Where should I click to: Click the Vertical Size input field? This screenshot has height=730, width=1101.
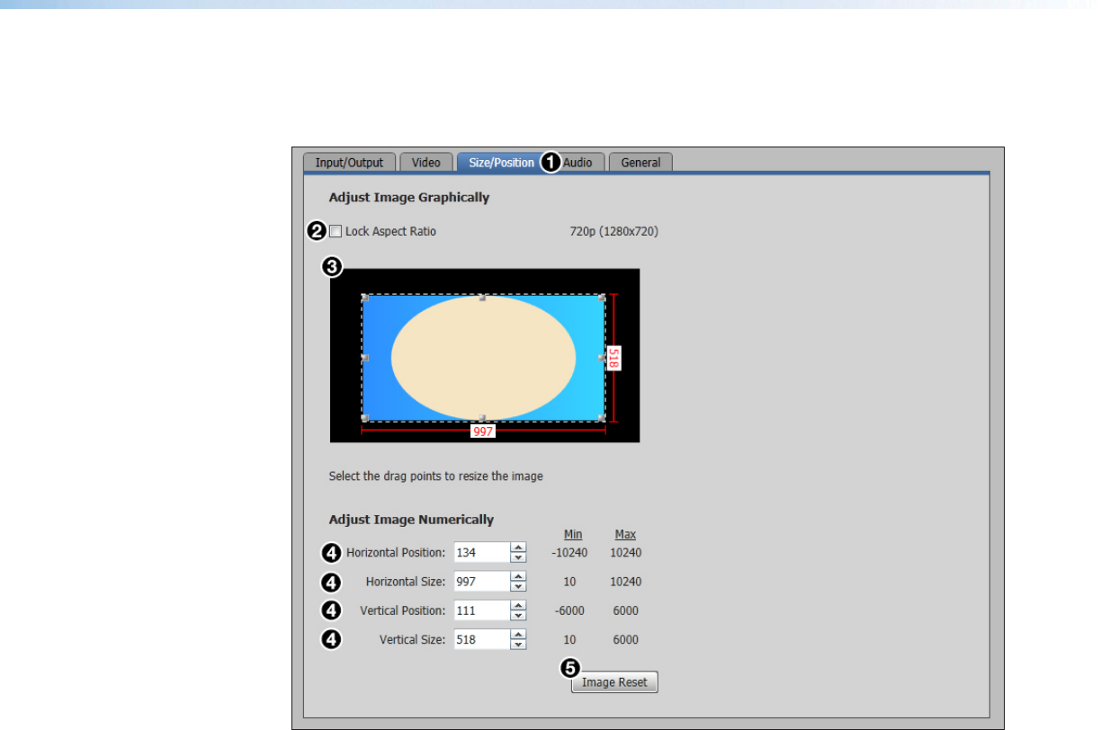pyautogui.click(x=481, y=639)
